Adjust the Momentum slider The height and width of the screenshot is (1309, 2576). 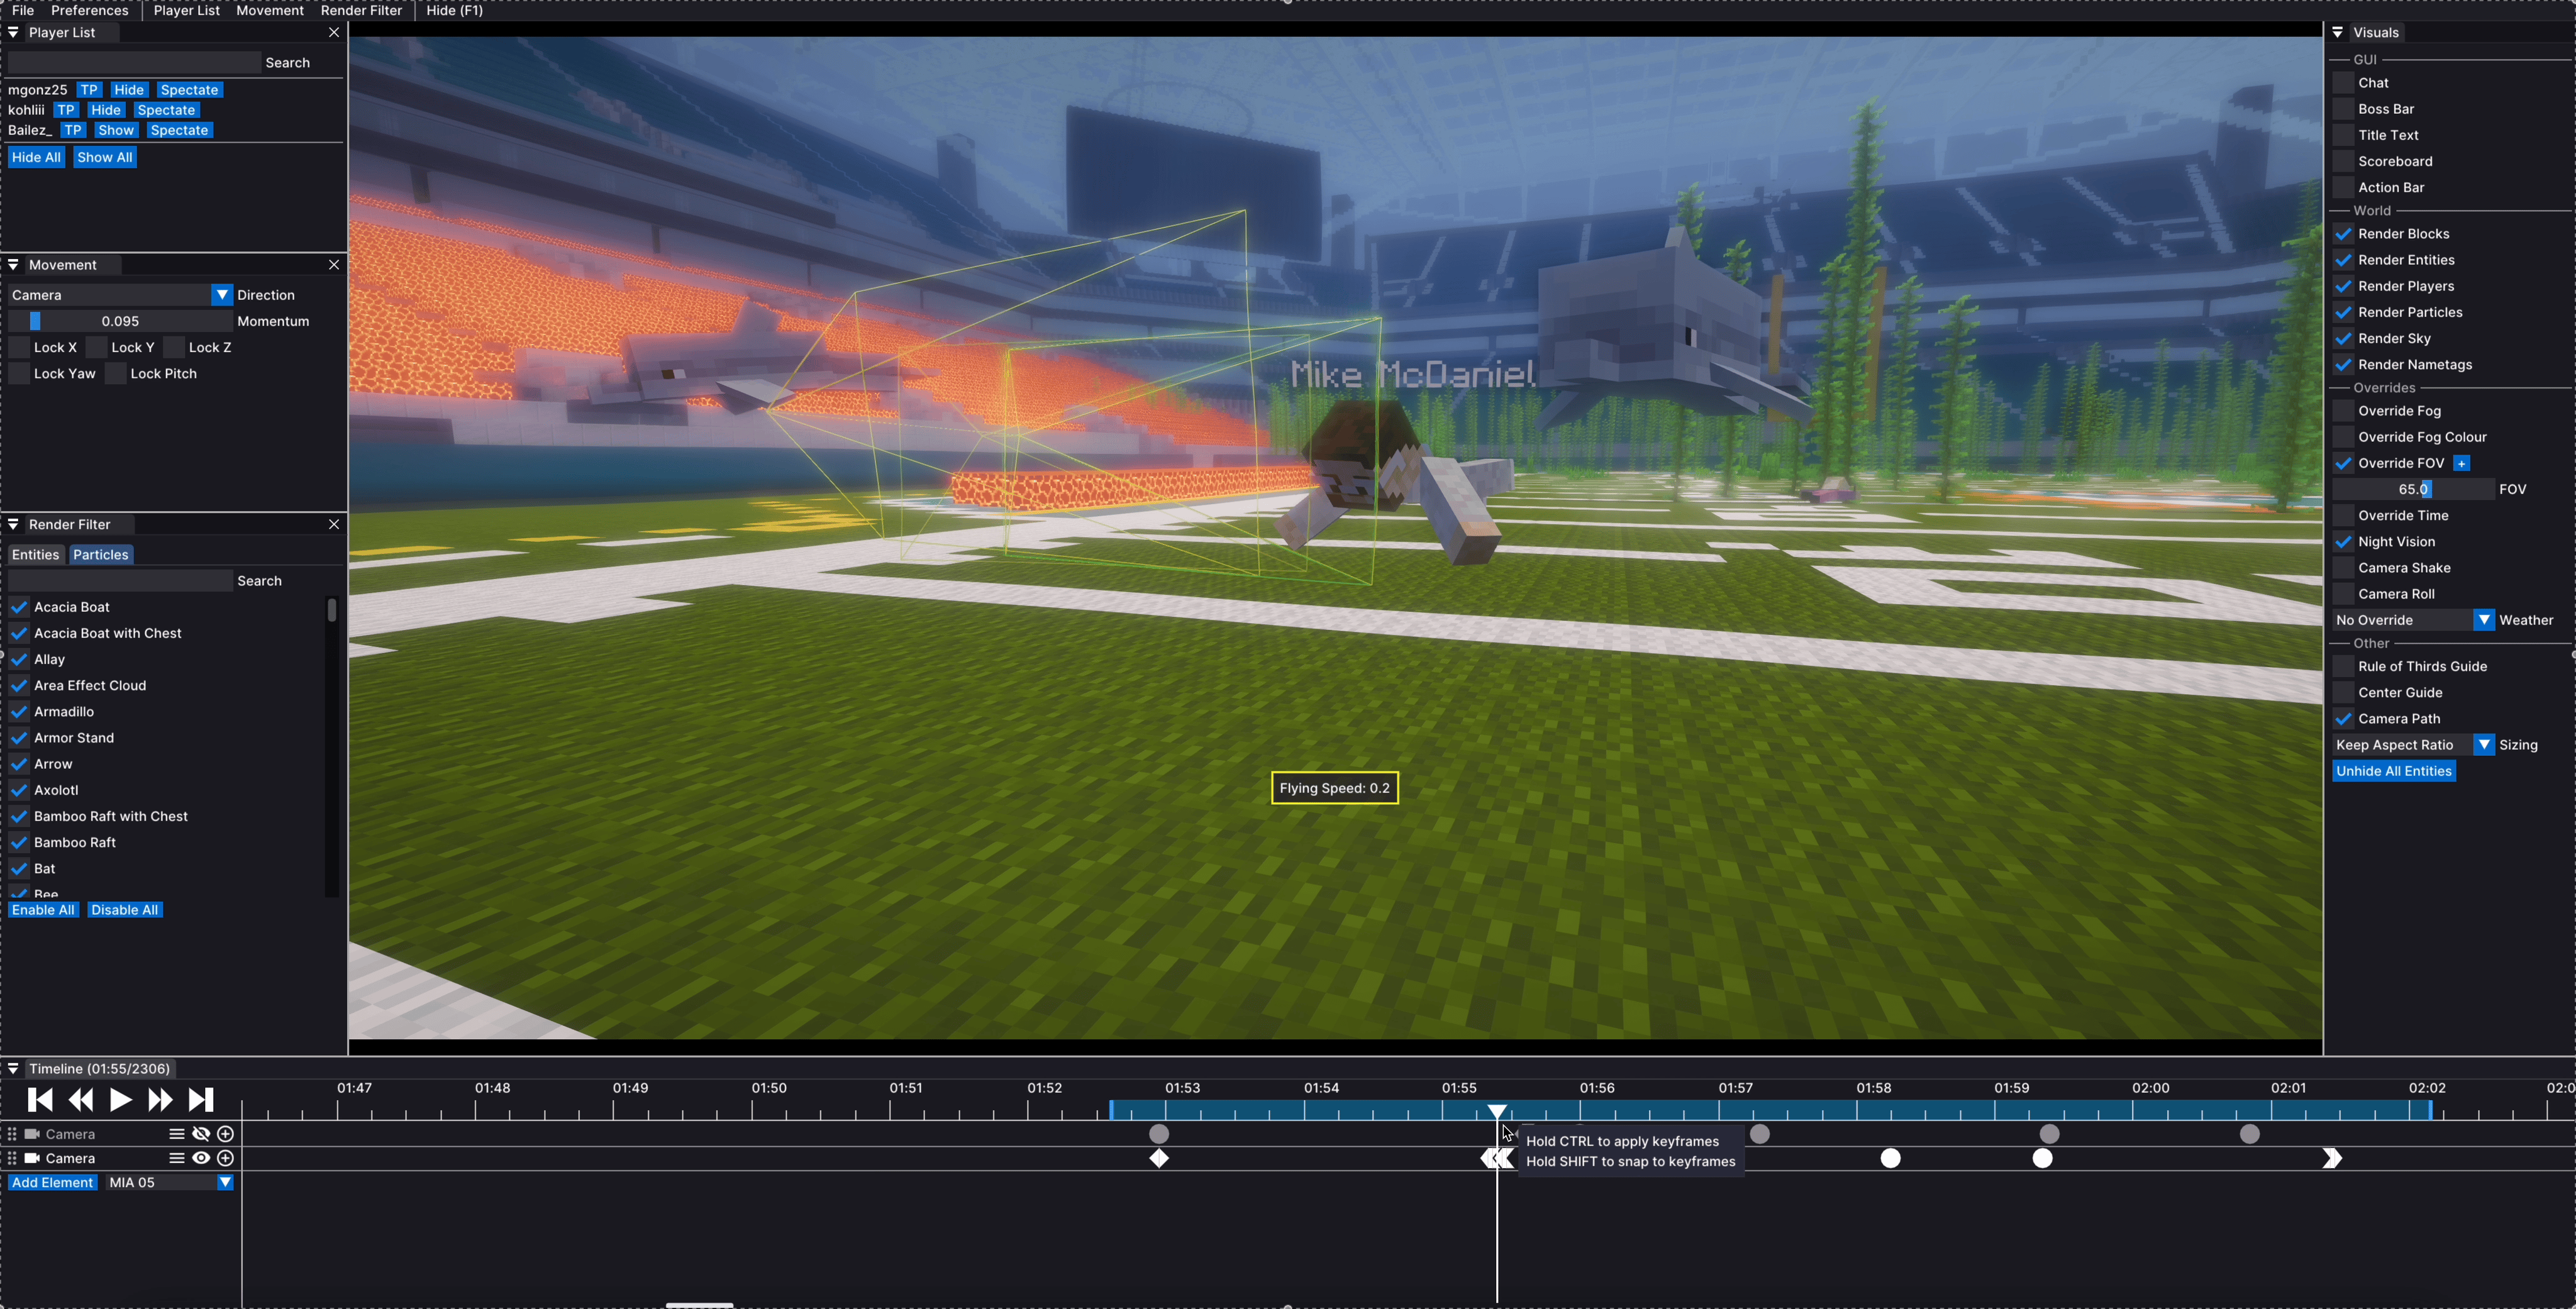pyautogui.click(x=120, y=321)
